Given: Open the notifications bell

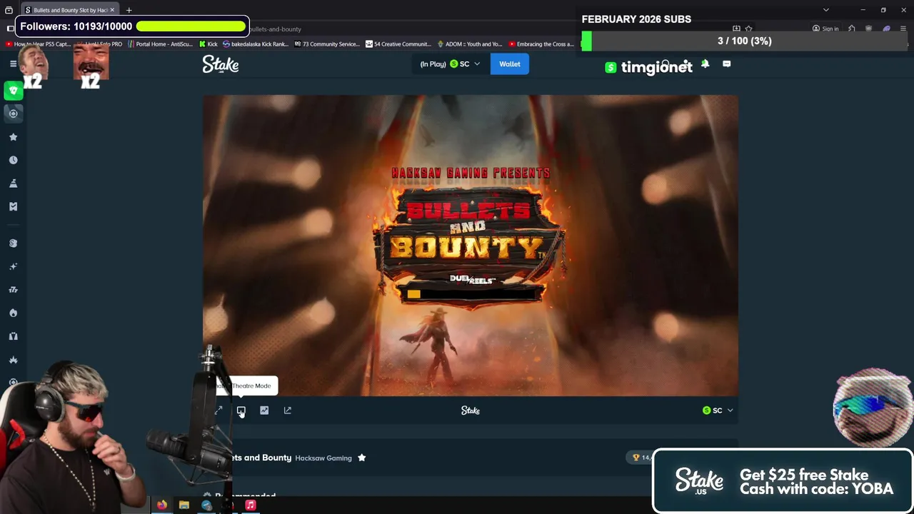Looking at the screenshot, I should [x=705, y=64].
